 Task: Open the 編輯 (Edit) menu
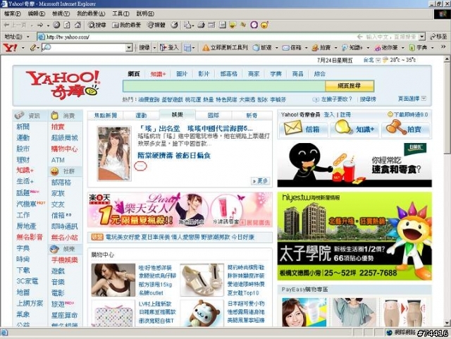click(x=37, y=13)
